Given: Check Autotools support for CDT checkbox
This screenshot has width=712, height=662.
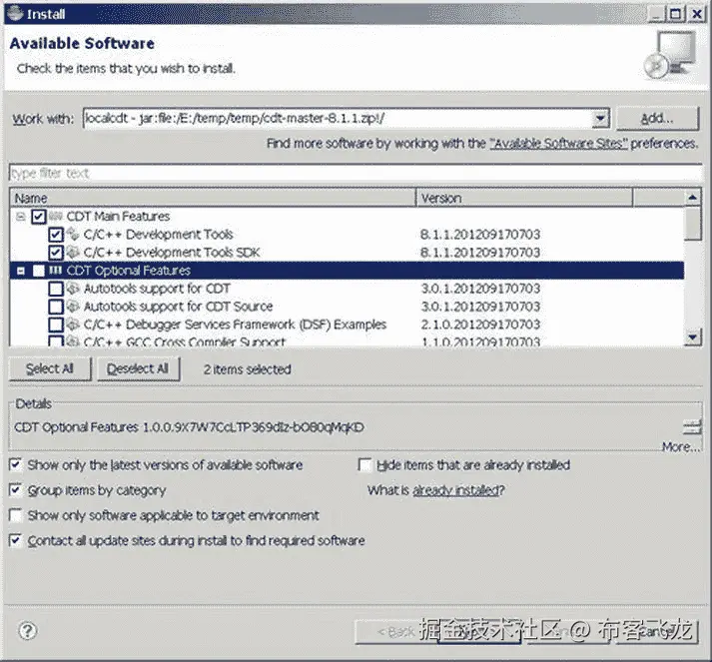Looking at the screenshot, I should pyautogui.click(x=55, y=289).
